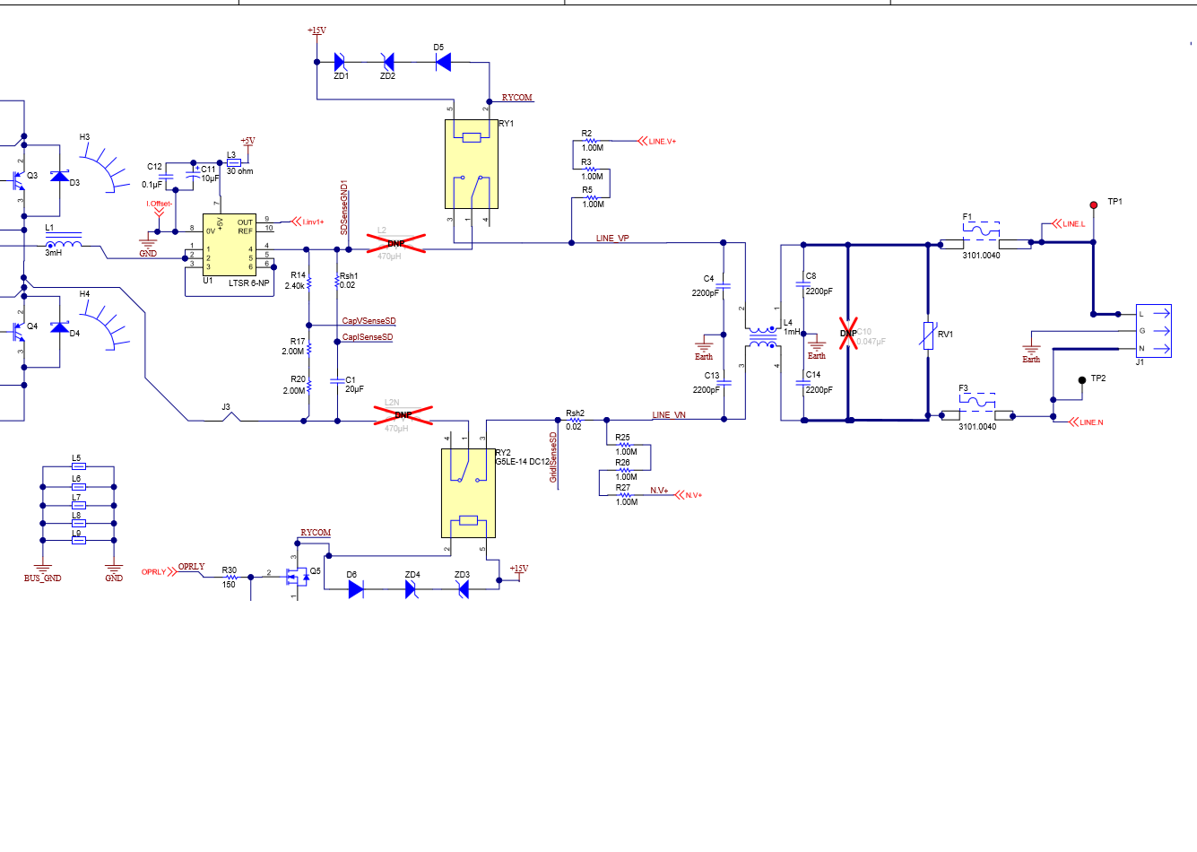Click Zener diode ZD1

point(341,62)
